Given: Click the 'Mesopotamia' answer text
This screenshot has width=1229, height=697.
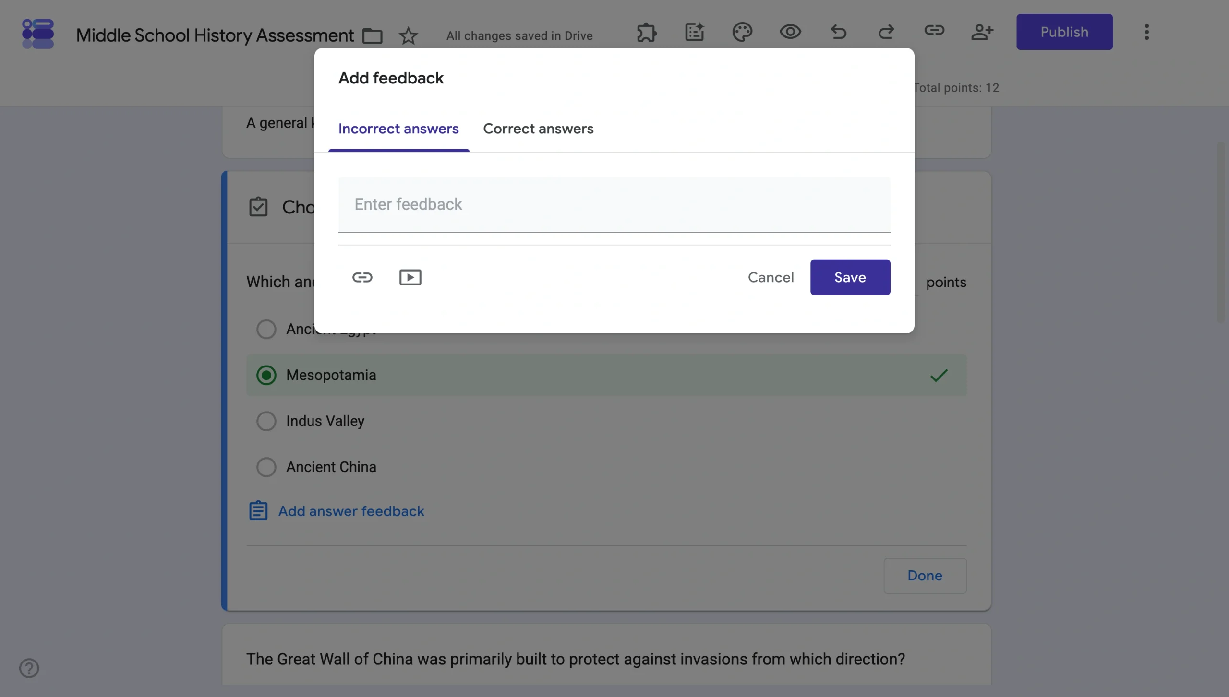Looking at the screenshot, I should coord(331,375).
